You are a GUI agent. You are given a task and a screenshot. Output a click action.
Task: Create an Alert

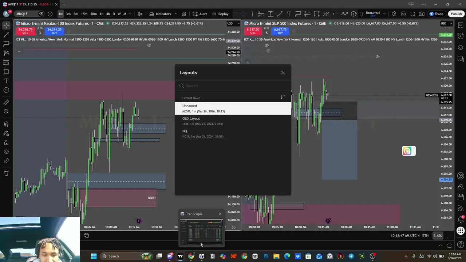click(200, 14)
